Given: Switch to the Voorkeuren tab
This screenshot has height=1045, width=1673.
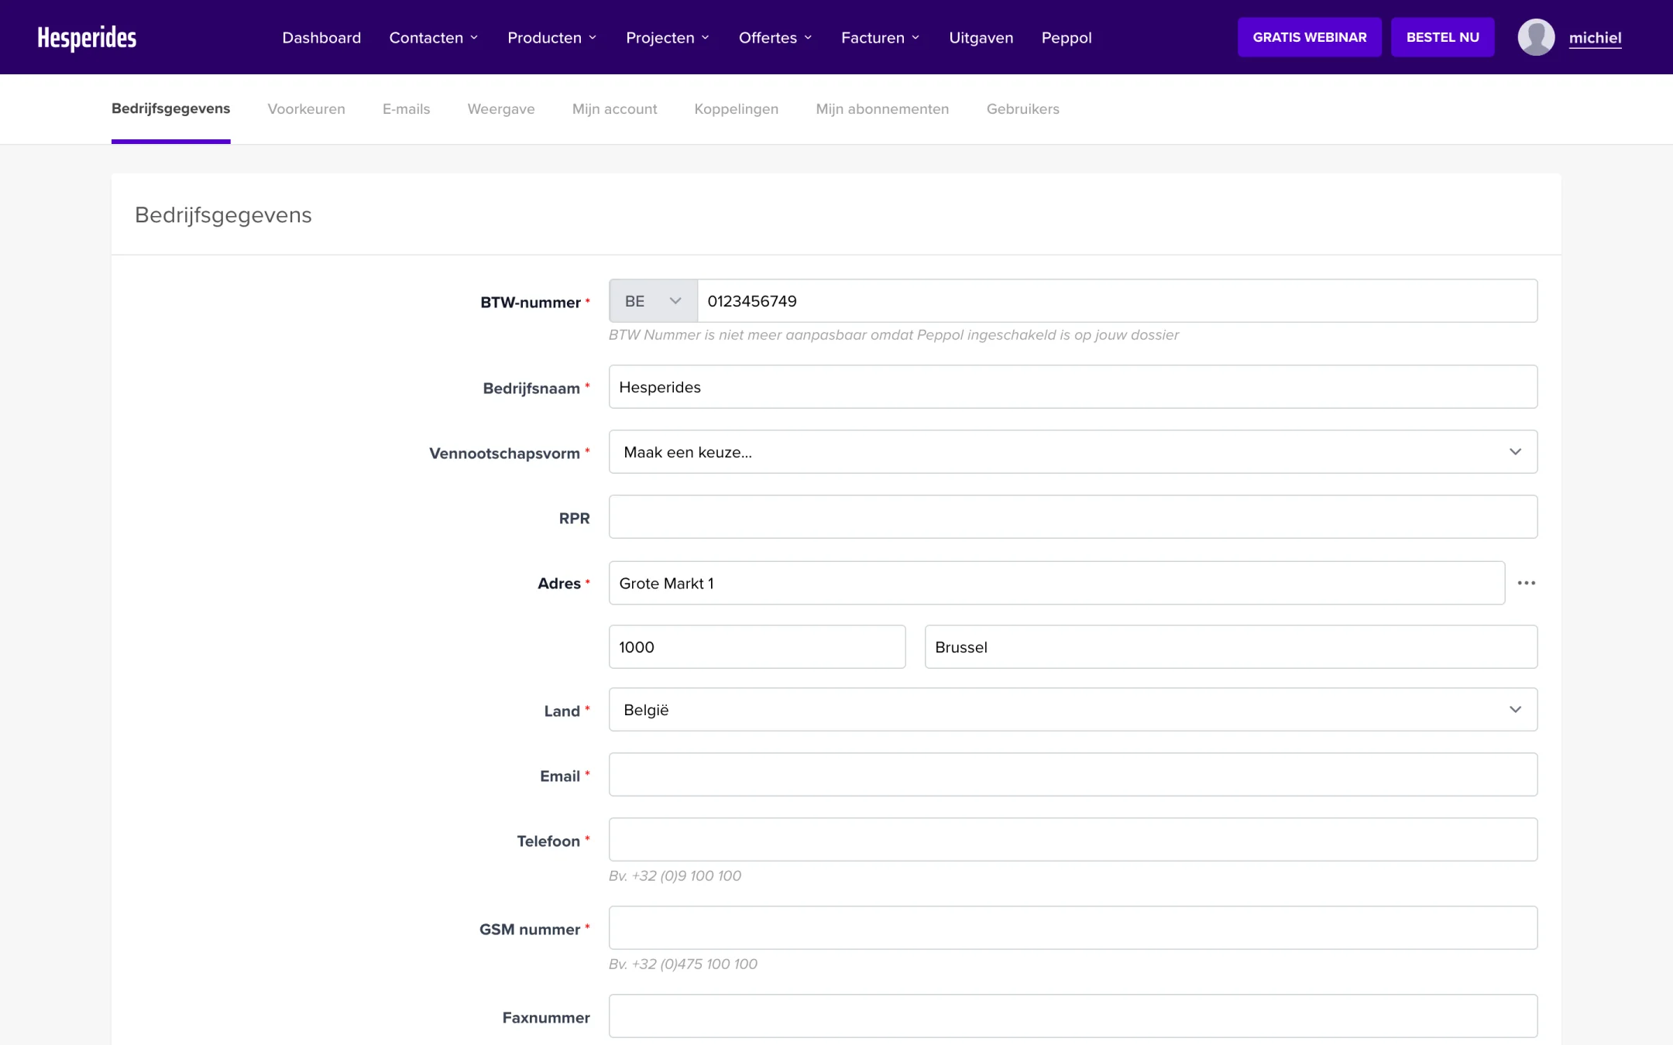Looking at the screenshot, I should pyautogui.click(x=307, y=109).
